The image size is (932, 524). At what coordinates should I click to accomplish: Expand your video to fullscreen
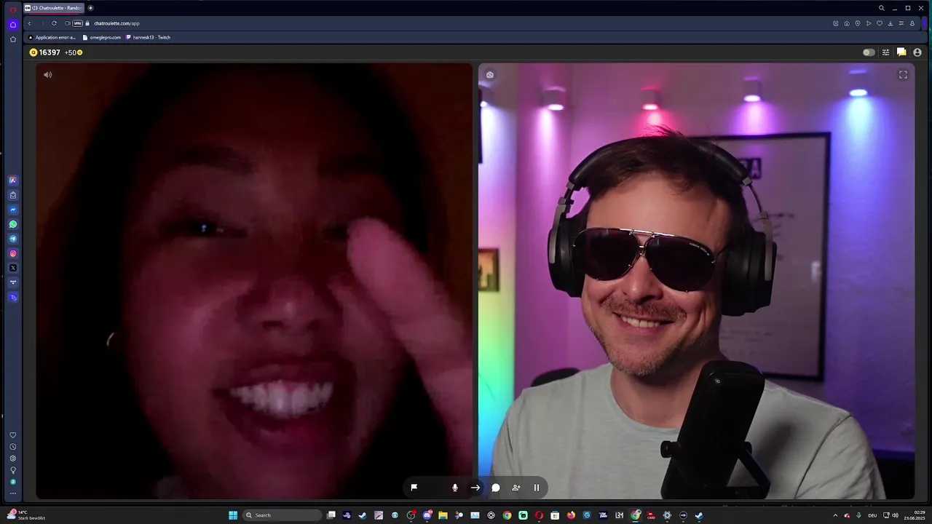pyautogui.click(x=903, y=74)
